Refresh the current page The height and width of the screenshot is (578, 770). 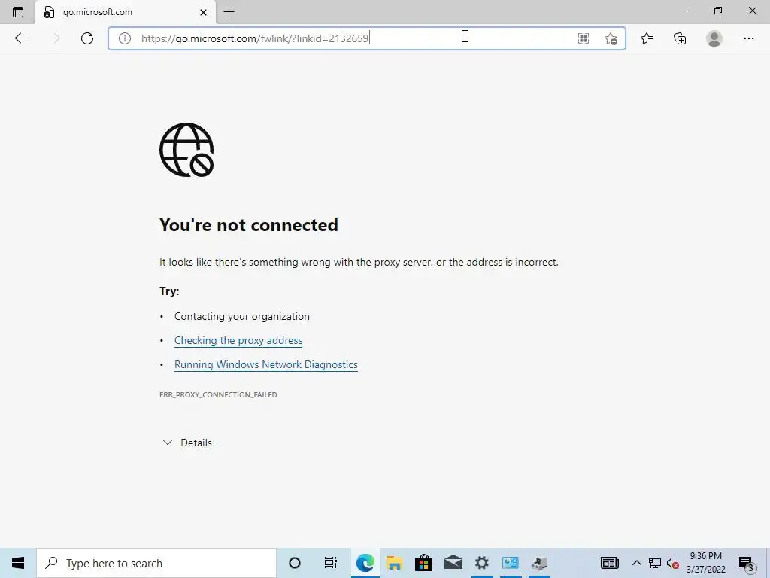[87, 38]
